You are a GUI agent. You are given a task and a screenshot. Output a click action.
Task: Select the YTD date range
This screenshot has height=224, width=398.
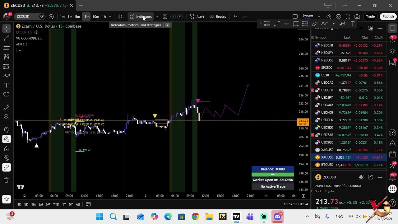point(56,204)
